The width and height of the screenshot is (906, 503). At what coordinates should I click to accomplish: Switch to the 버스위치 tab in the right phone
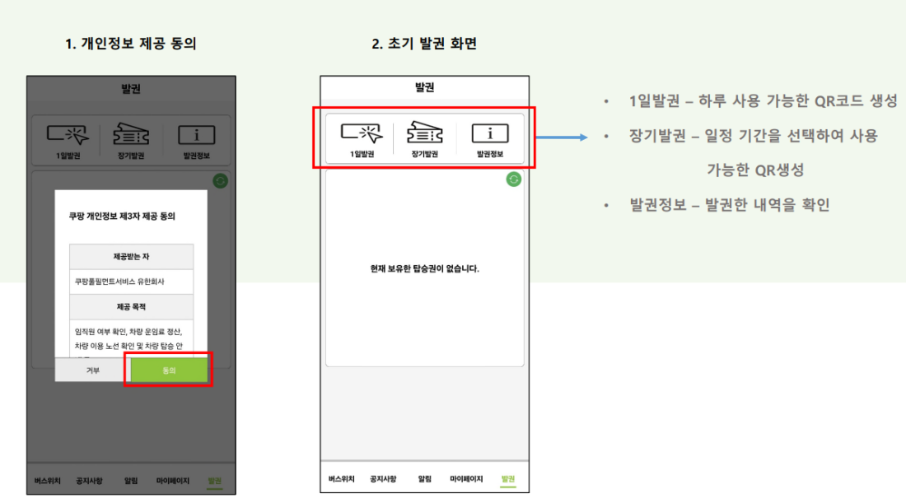[x=342, y=479]
